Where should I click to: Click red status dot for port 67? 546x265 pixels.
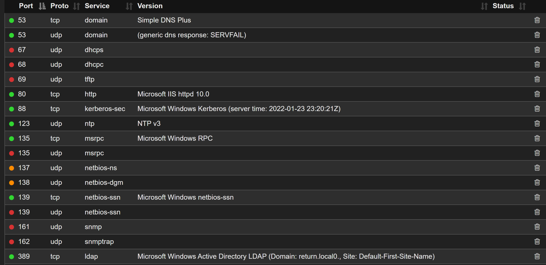point(12,50)
